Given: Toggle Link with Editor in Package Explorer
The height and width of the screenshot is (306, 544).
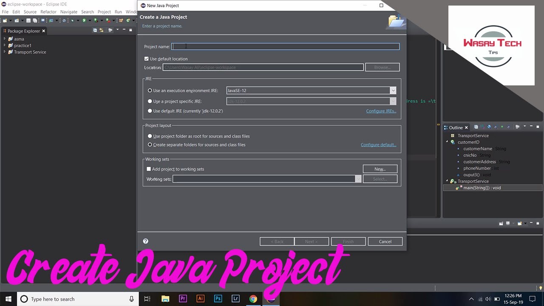Looking at the screenshot, I should 101,30.
